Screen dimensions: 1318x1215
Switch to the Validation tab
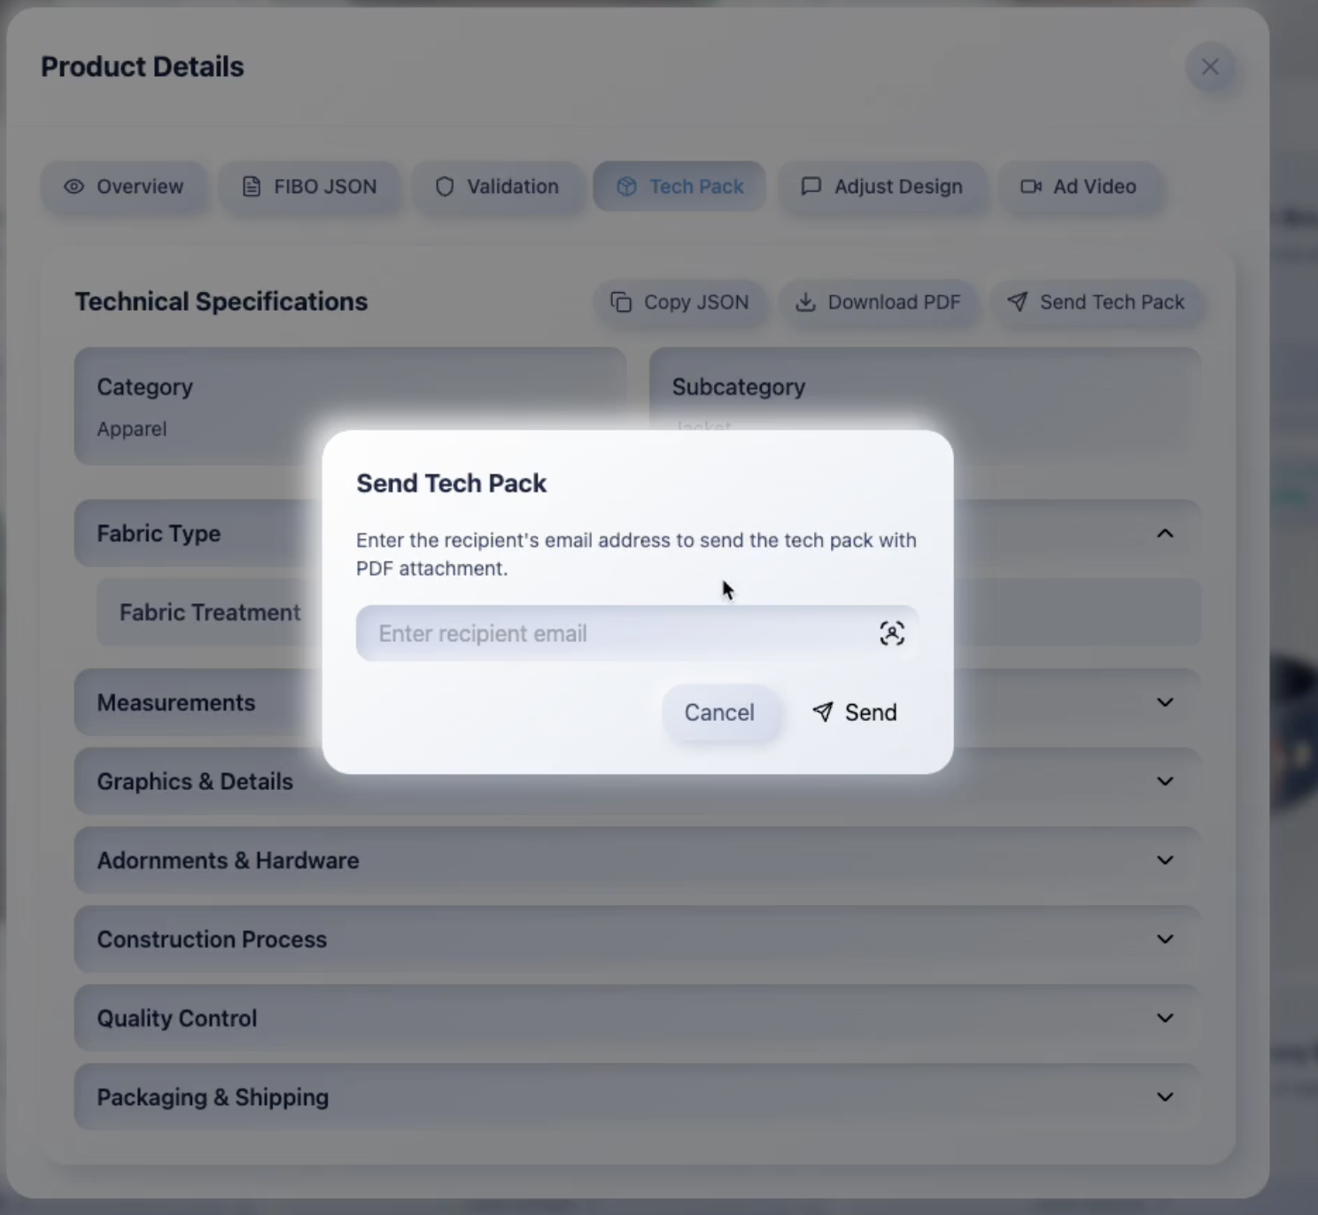pos(500,187)
